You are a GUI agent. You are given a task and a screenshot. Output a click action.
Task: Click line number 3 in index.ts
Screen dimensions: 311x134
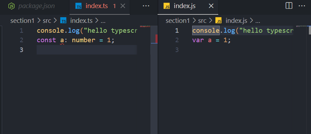(22, 50)
